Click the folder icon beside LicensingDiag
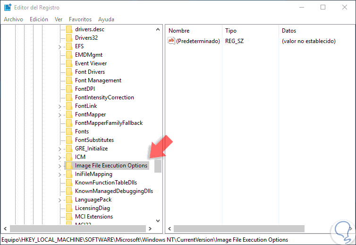 pos(69,208)
